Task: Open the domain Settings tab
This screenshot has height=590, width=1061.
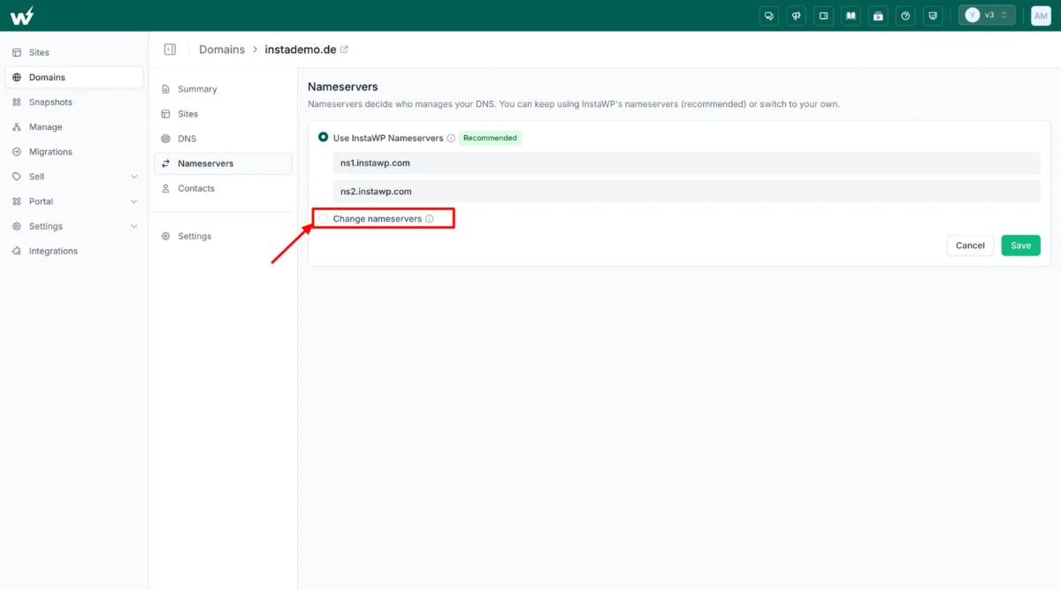Action: coord(223,236)
